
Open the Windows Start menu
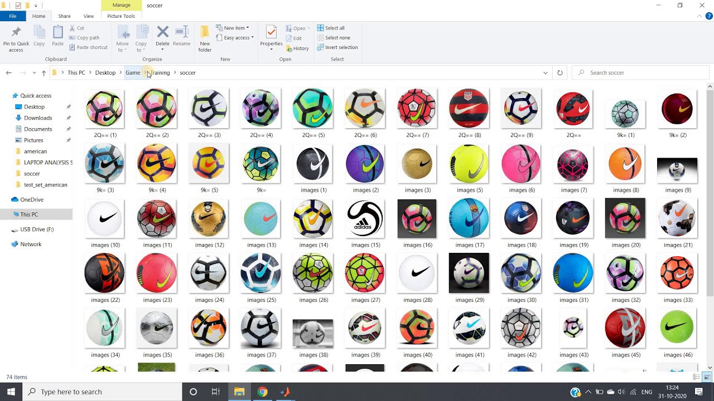tap(11, 392)
